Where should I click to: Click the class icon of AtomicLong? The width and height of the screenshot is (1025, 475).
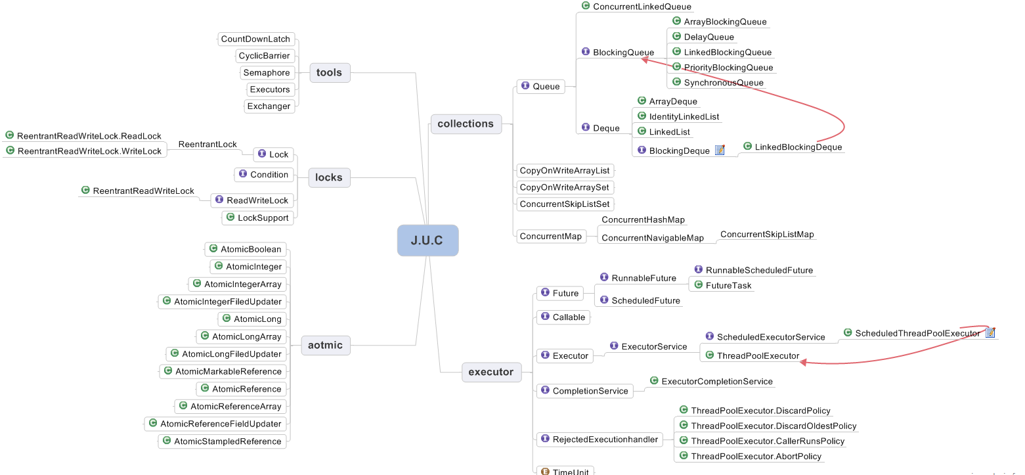tap(227, 318)
